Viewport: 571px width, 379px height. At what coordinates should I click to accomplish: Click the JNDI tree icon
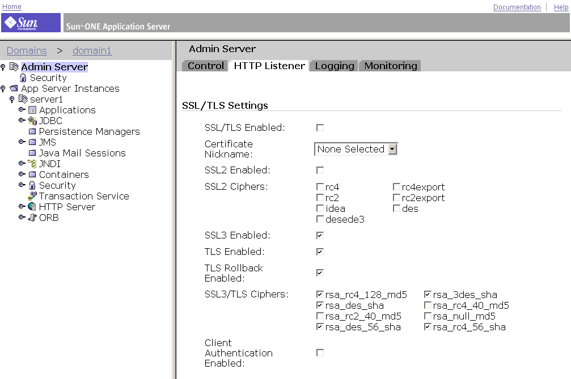(32, 164)
